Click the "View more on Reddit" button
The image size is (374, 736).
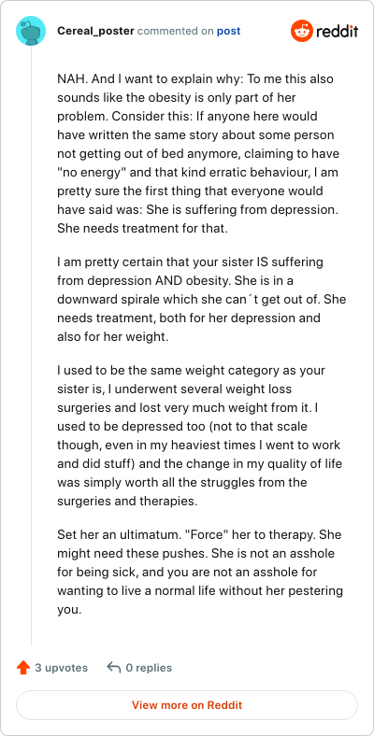pos(187,705)
